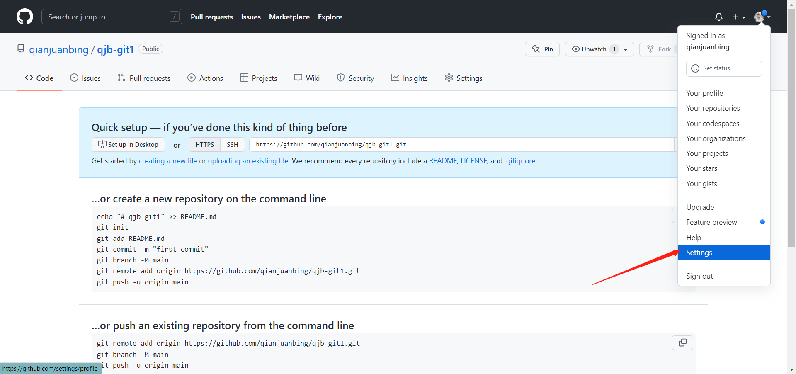Click the page vertical scrollbar
The width and height of the screenshot is (796, 374).
pos(791,129)
